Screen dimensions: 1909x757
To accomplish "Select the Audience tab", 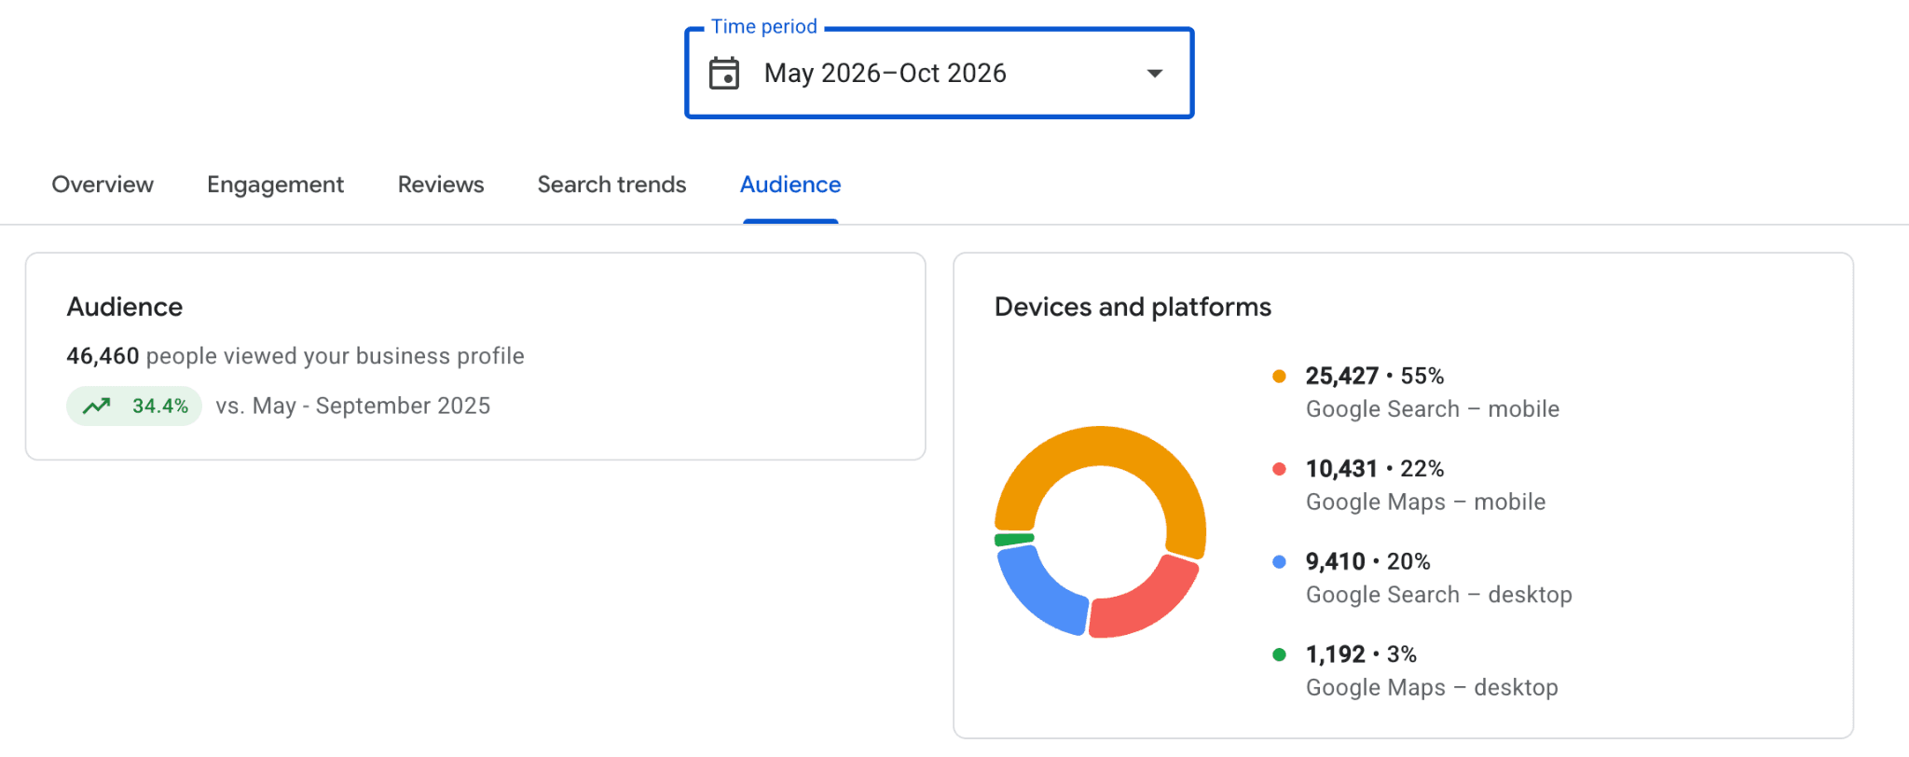I will [x=790, y=185].
